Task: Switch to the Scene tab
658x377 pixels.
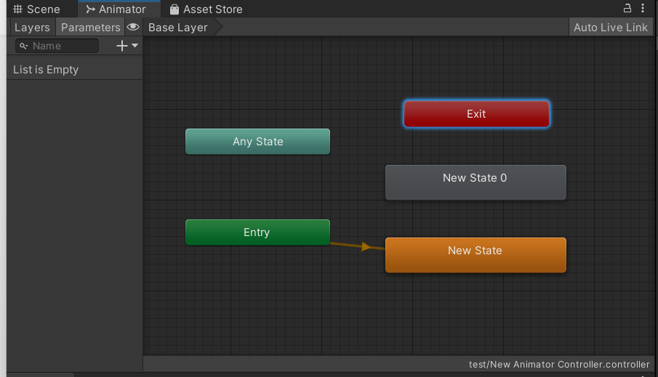Action: (36, 9)
